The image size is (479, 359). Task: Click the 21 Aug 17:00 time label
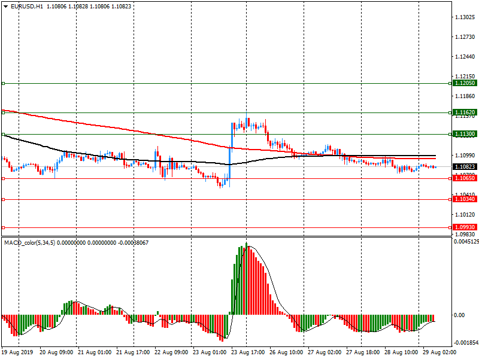click(133, 352)
